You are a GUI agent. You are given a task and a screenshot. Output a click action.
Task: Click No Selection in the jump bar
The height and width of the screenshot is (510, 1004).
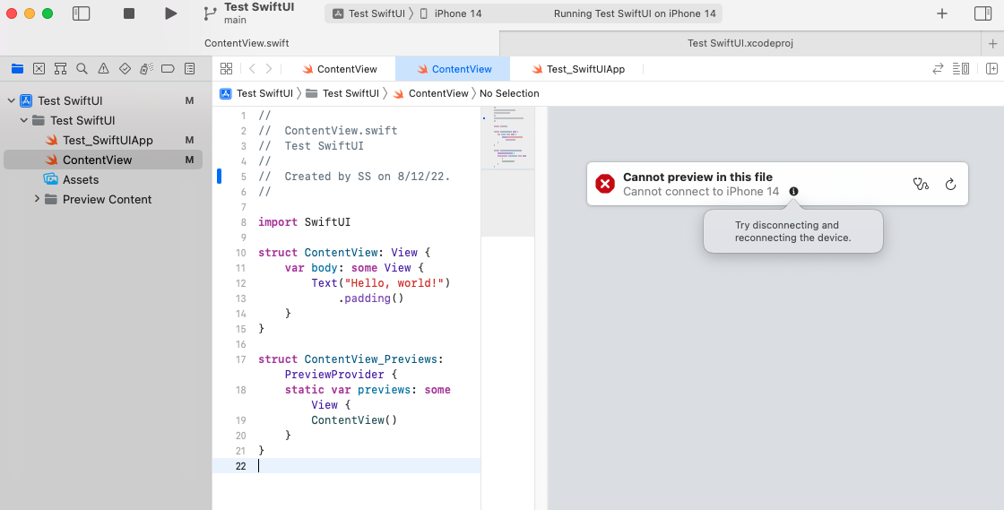coord(509,93)
